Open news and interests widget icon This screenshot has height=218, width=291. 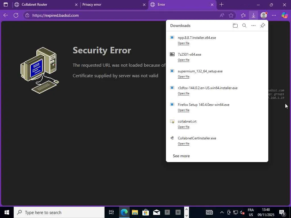point(209,212)
